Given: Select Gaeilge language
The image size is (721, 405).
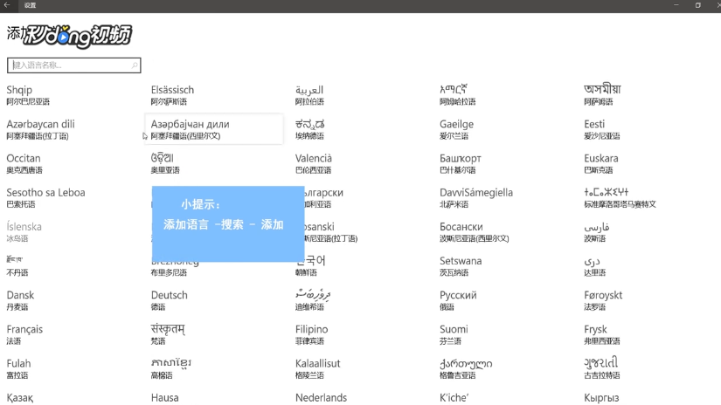Looking at the screenshot, I should point(456,129).
